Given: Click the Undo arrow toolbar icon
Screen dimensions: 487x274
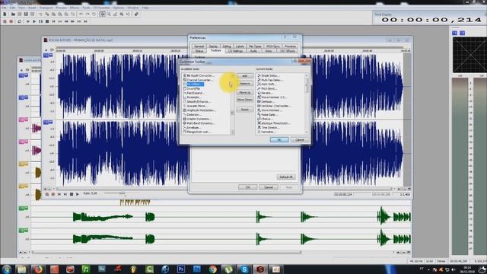Looking at the screenshot, I should (x=81, y=14).
